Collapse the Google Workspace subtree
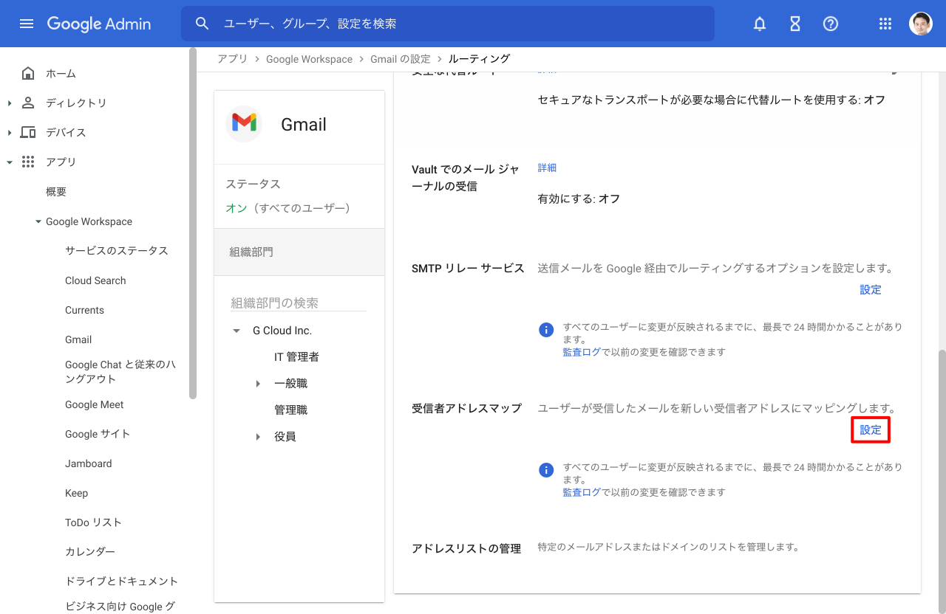This screenshot has height=614, width=946. pos(38,221)
